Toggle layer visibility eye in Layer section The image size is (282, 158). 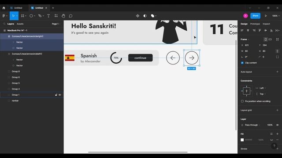point(277,125)
